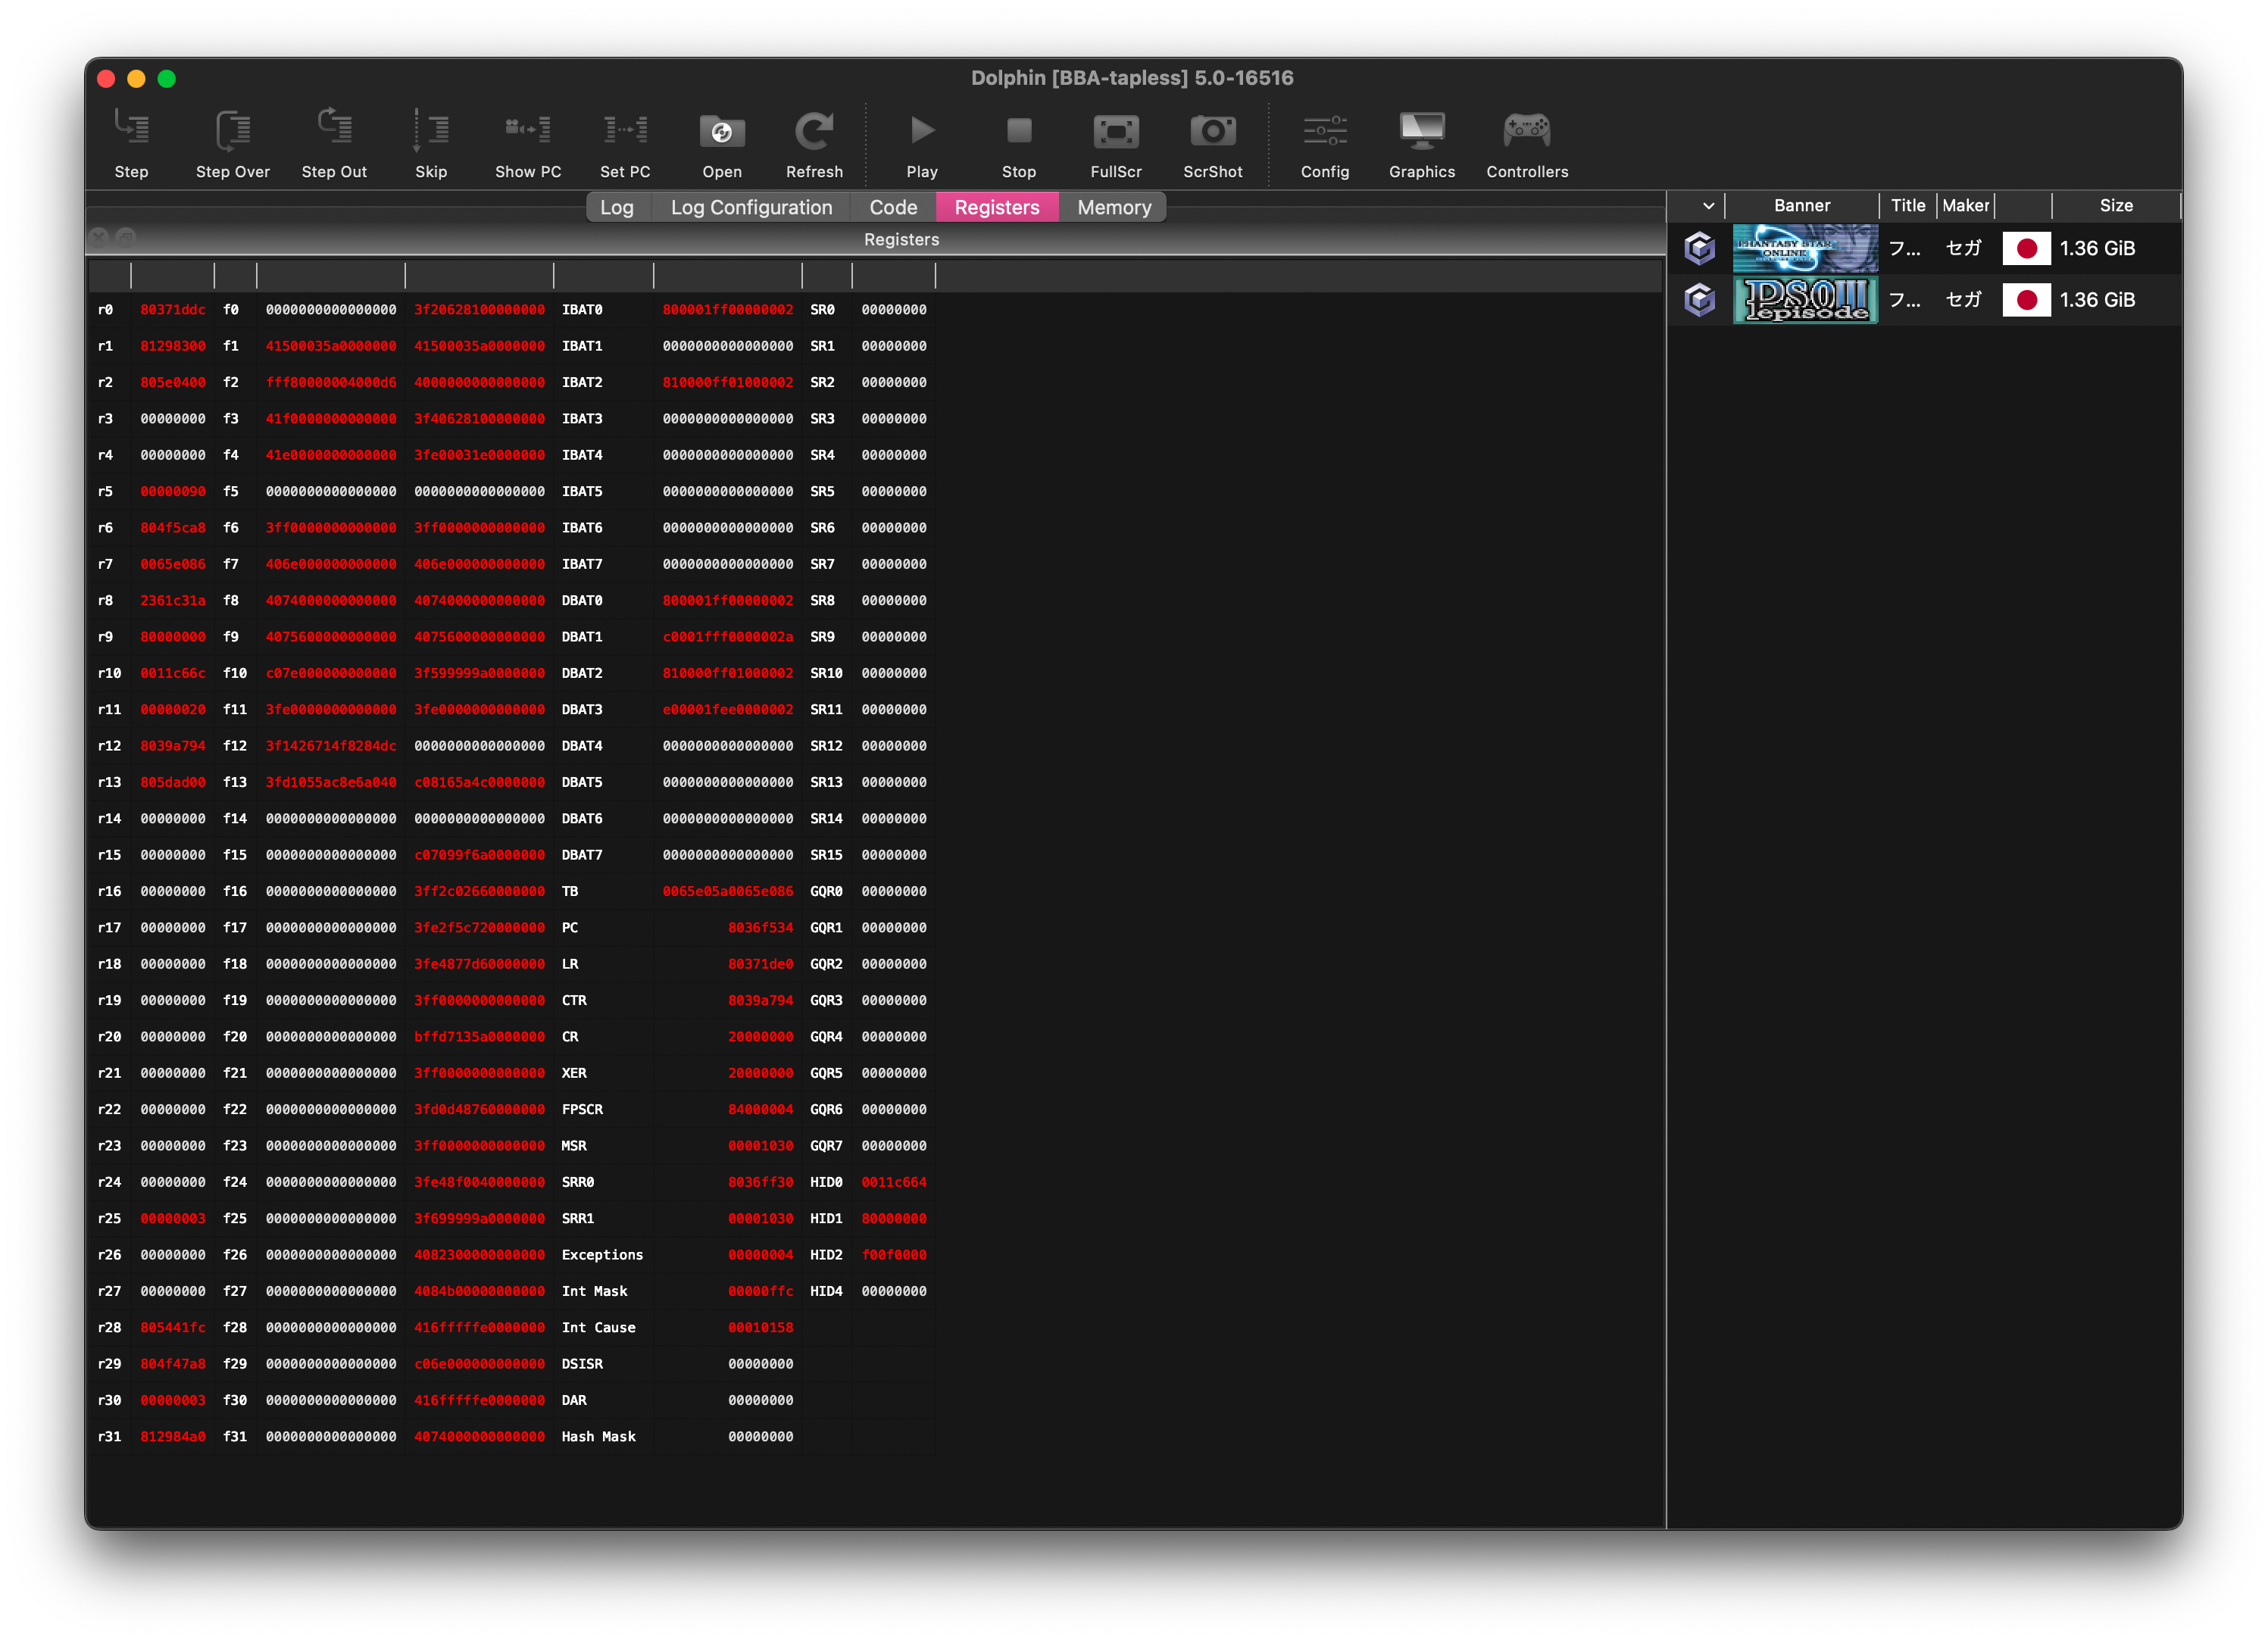Open a disc via Open icon

click(721, 131)
